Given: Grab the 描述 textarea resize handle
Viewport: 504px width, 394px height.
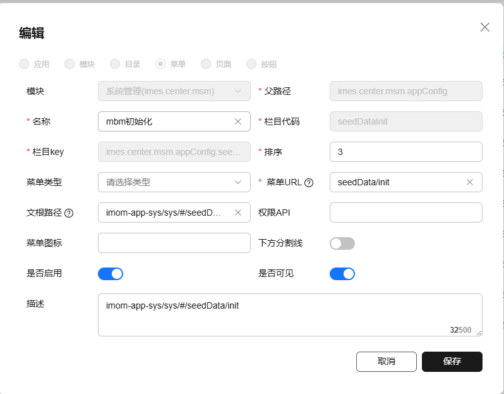Looking at the screenshot, I should click(x=479, y=333).
